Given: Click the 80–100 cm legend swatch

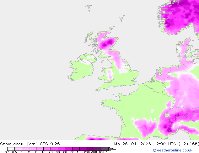Looking at the screenshot, I should pos(76,149).
